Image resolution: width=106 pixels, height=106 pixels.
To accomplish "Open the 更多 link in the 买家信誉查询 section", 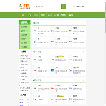I will point(84,52).
